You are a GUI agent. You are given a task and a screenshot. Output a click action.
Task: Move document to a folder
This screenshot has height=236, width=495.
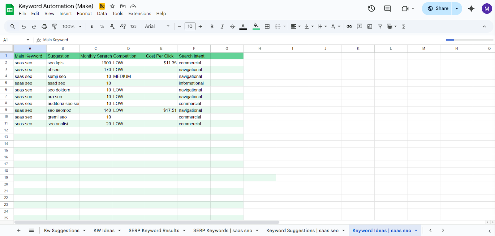(123, 6)
